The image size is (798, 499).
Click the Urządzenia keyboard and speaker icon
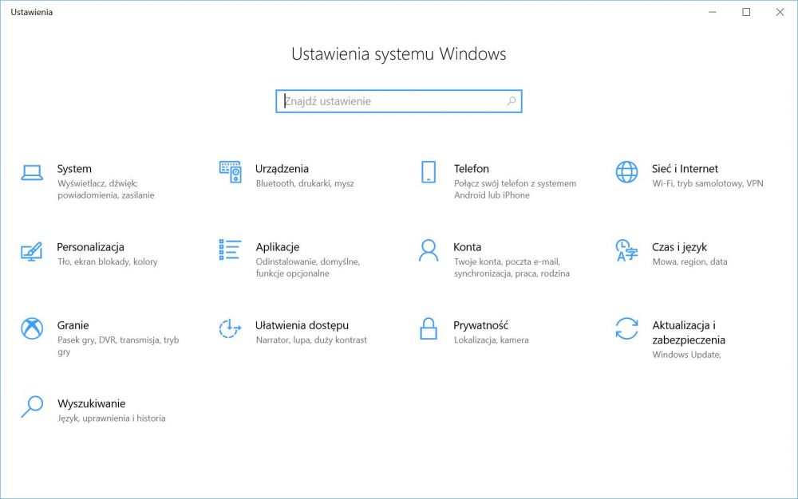[230, 171]
